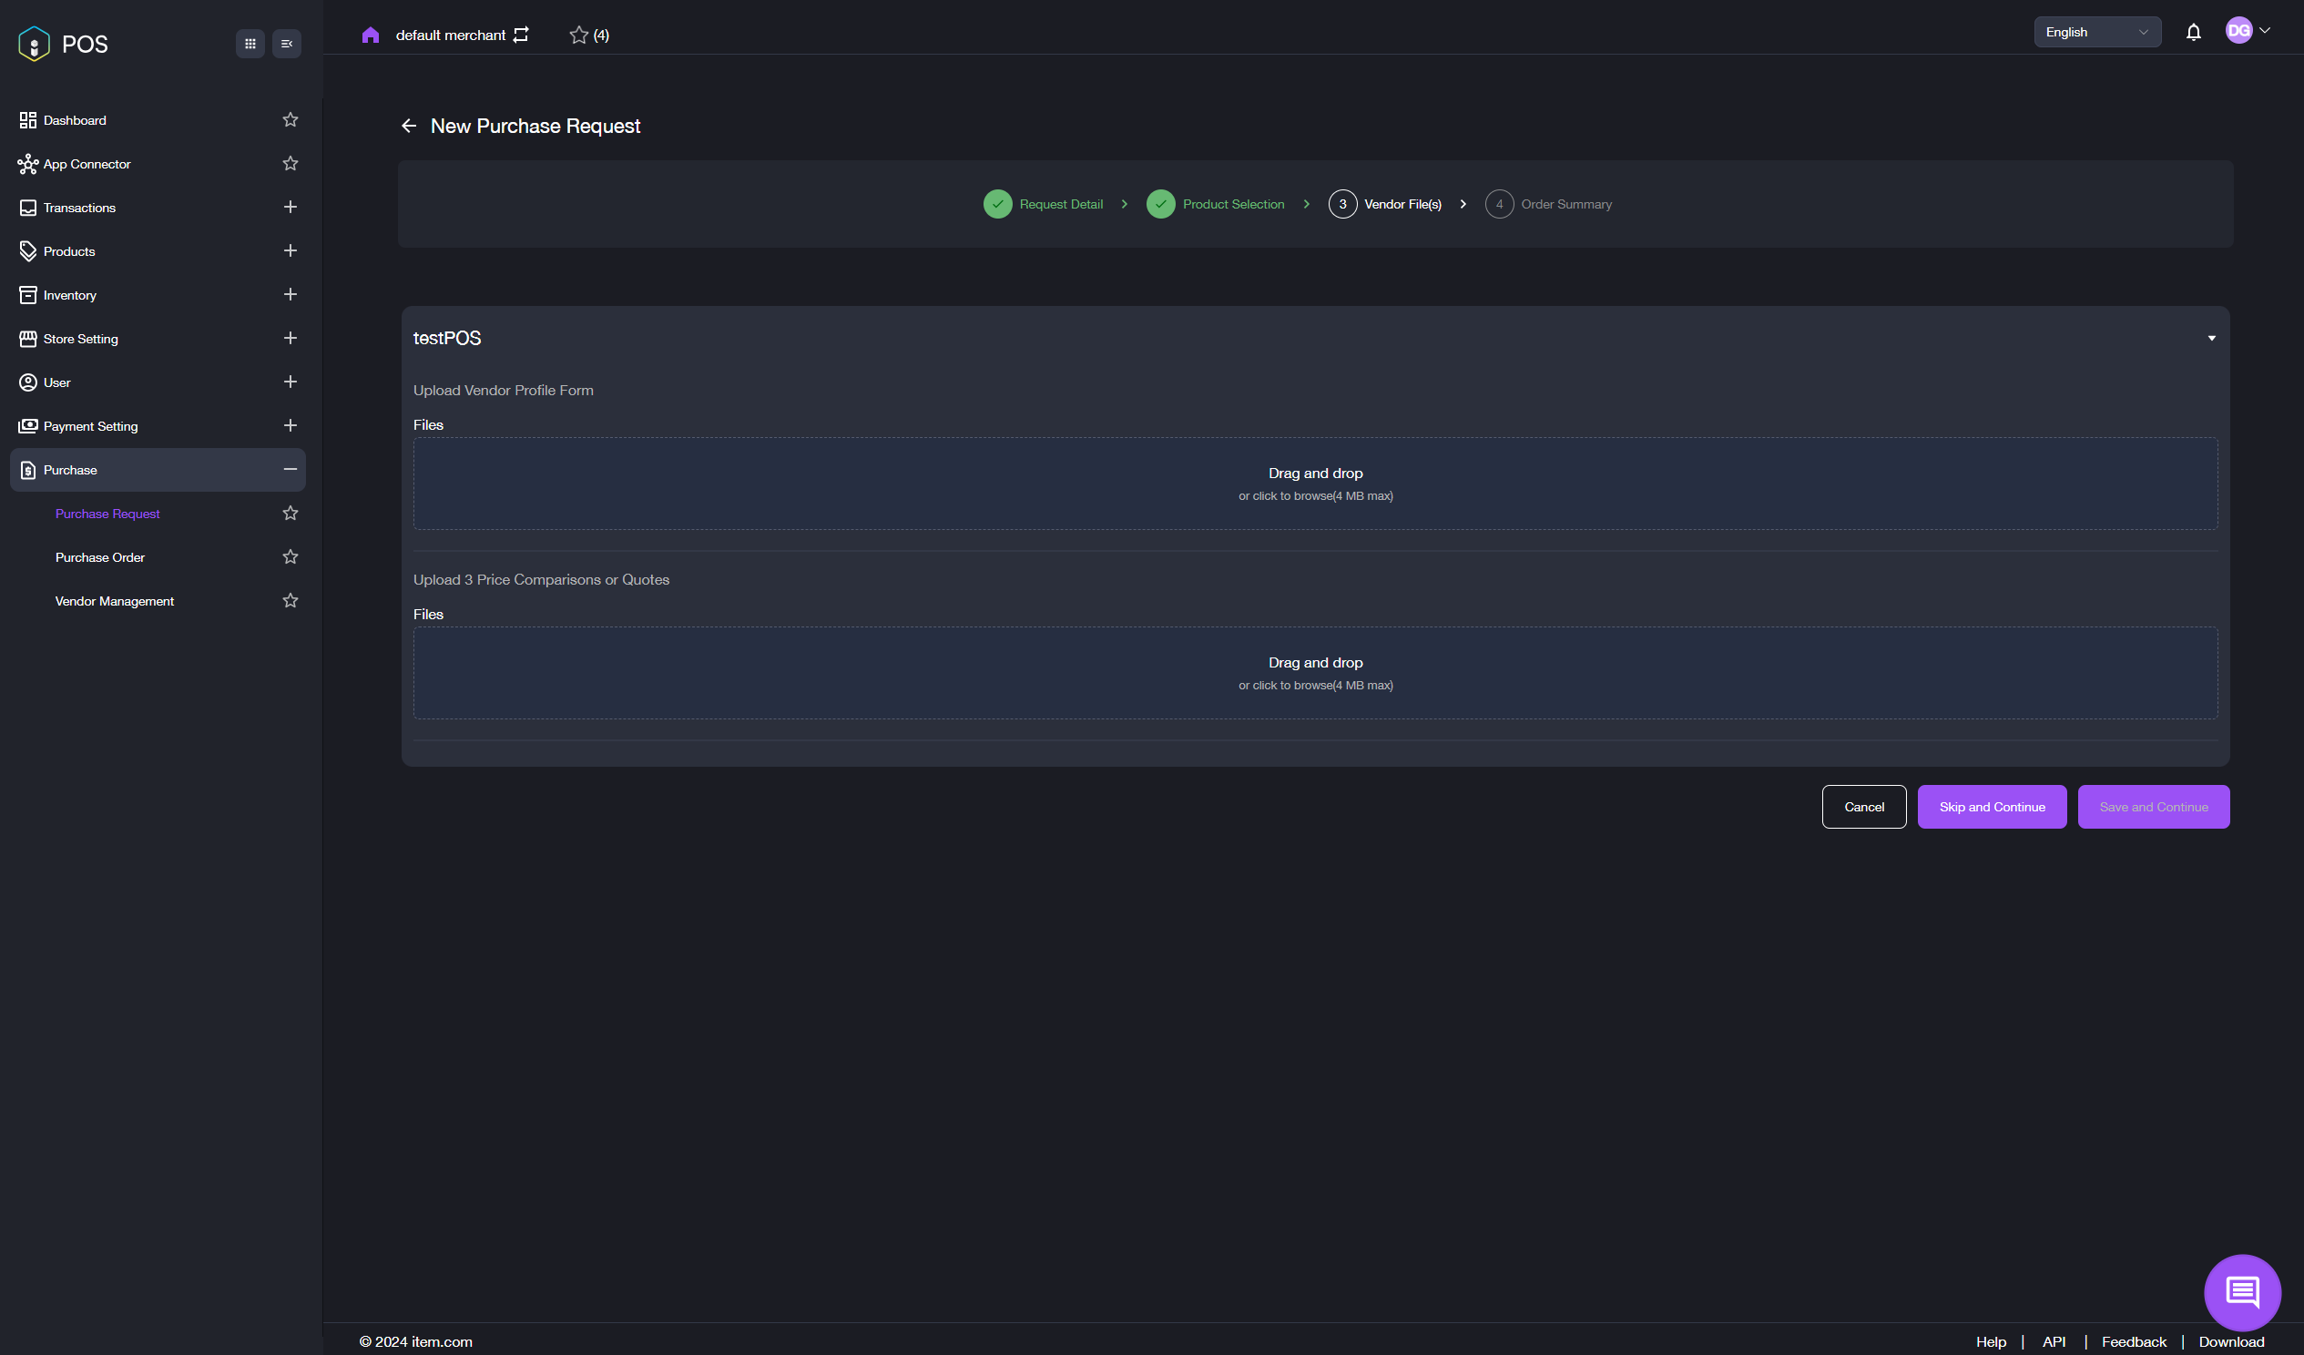
Task: Open the favorites star with count
Action: (589, 35)
